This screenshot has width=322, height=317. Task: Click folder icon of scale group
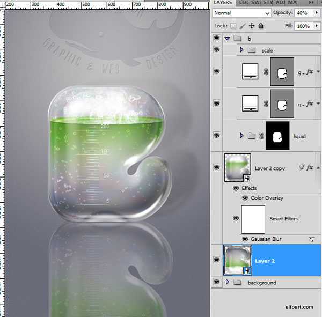coord(252,50)
